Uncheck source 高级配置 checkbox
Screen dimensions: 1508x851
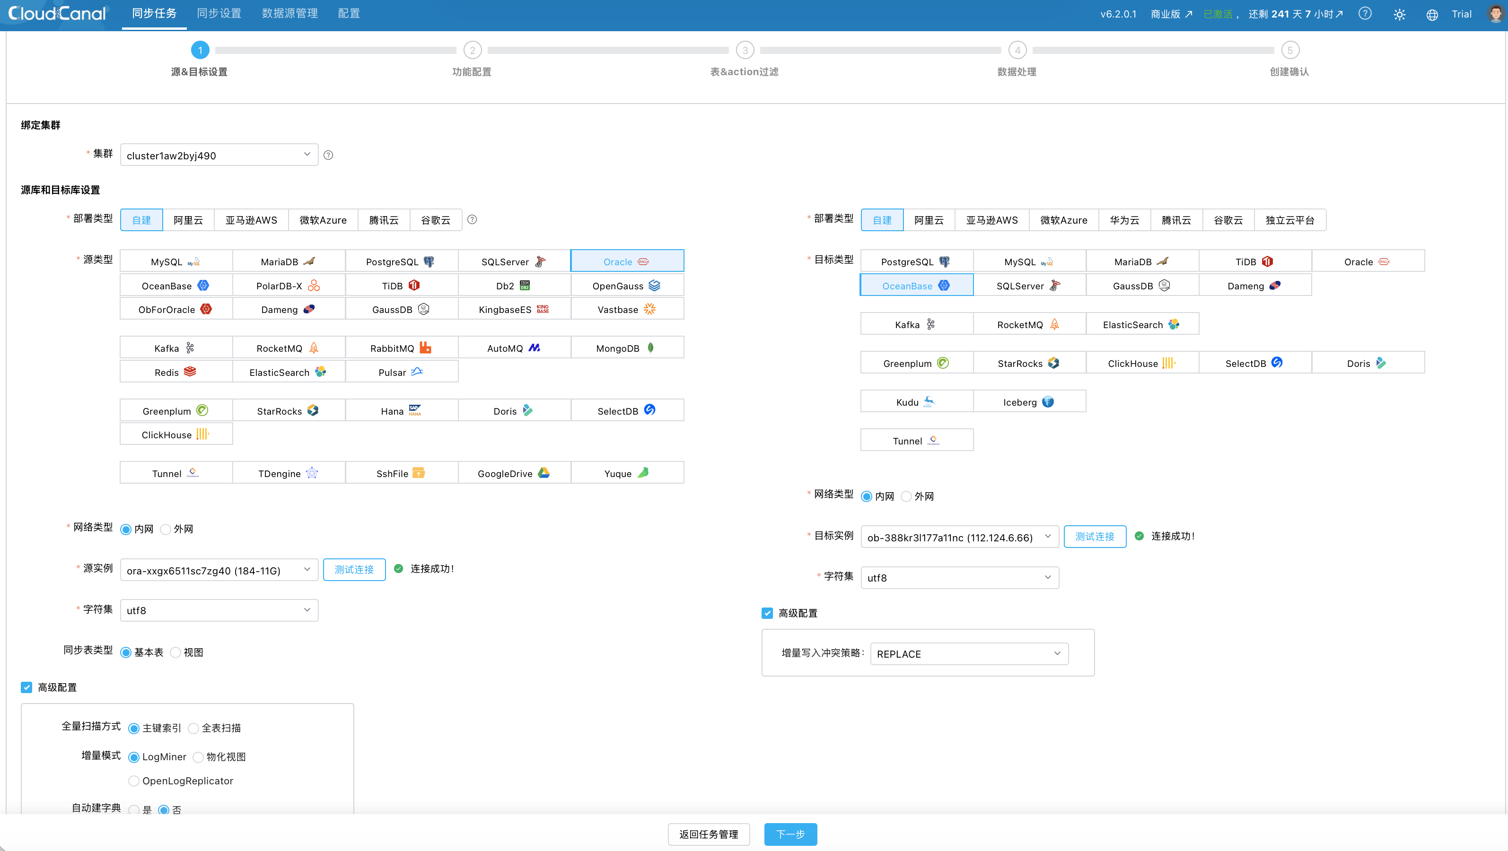point(27,687)
